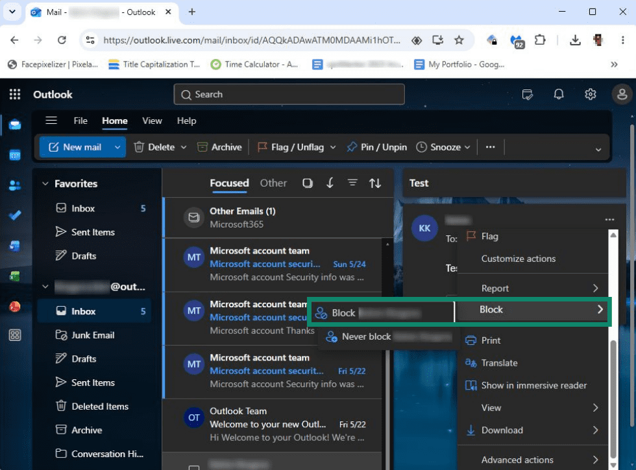Click the browser address bar URL
The height and width of the screenshot is (470, 636).
[252, 40]
